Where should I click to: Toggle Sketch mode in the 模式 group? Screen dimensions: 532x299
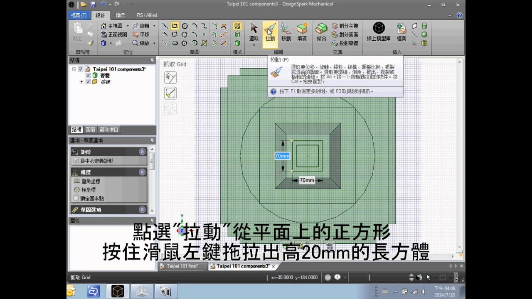point(237,26)
